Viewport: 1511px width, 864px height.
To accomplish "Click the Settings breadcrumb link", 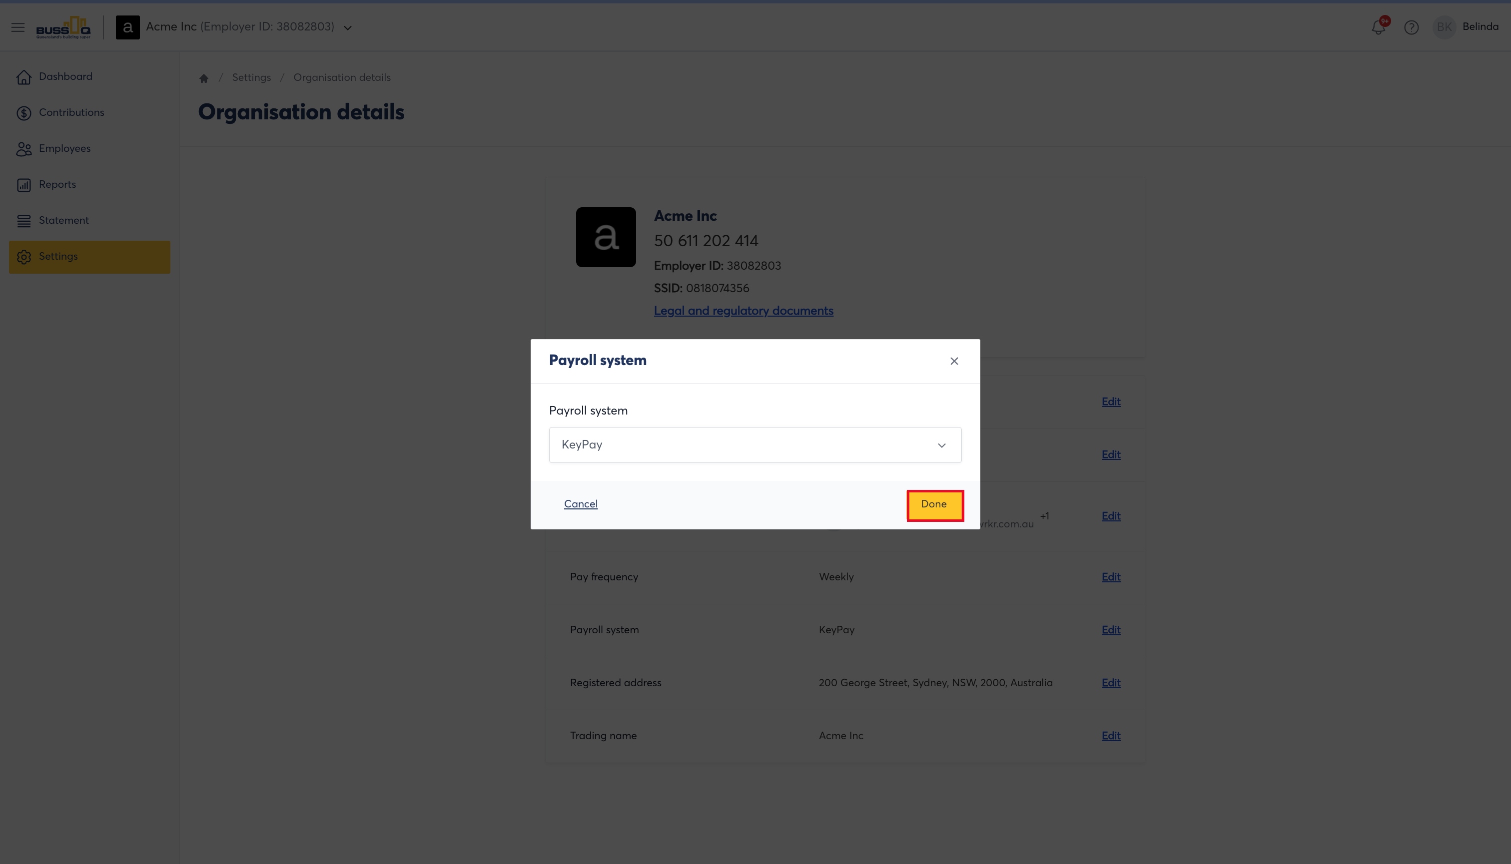I will pyautogui.click(x=251, y=78).
